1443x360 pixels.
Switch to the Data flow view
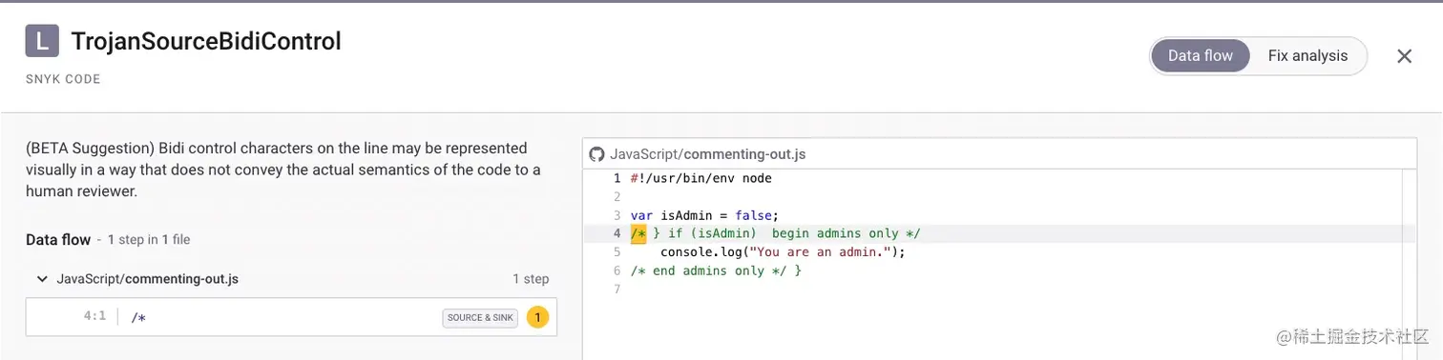click(1201, 56)
